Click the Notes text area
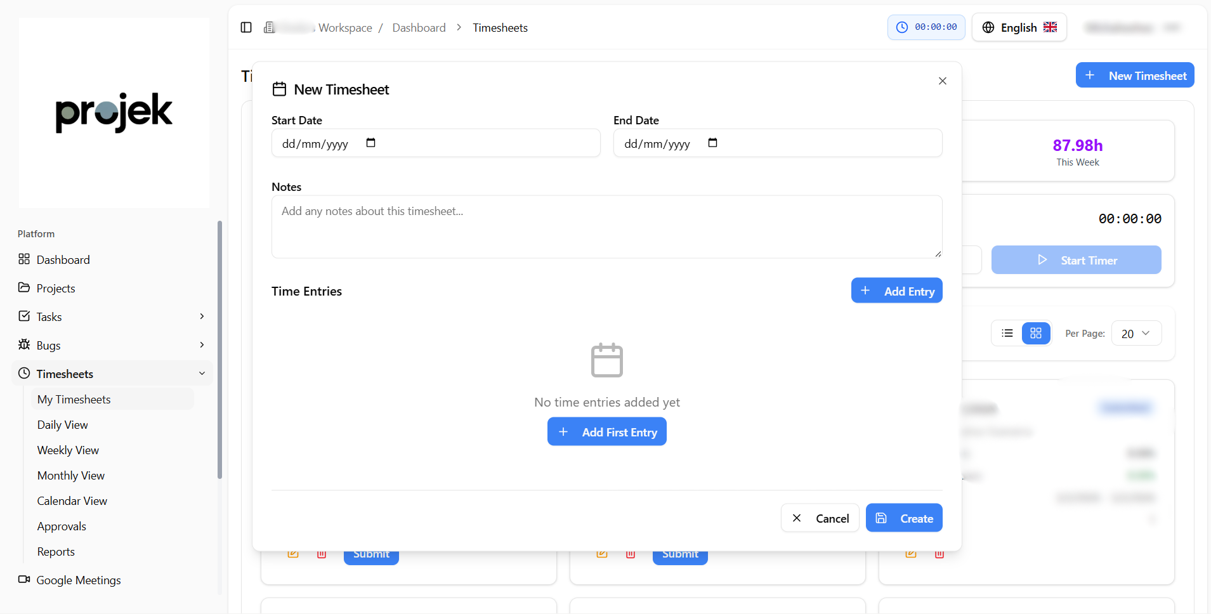1211x614 pixels. [606, 226]
